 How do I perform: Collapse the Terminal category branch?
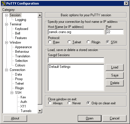6,24
